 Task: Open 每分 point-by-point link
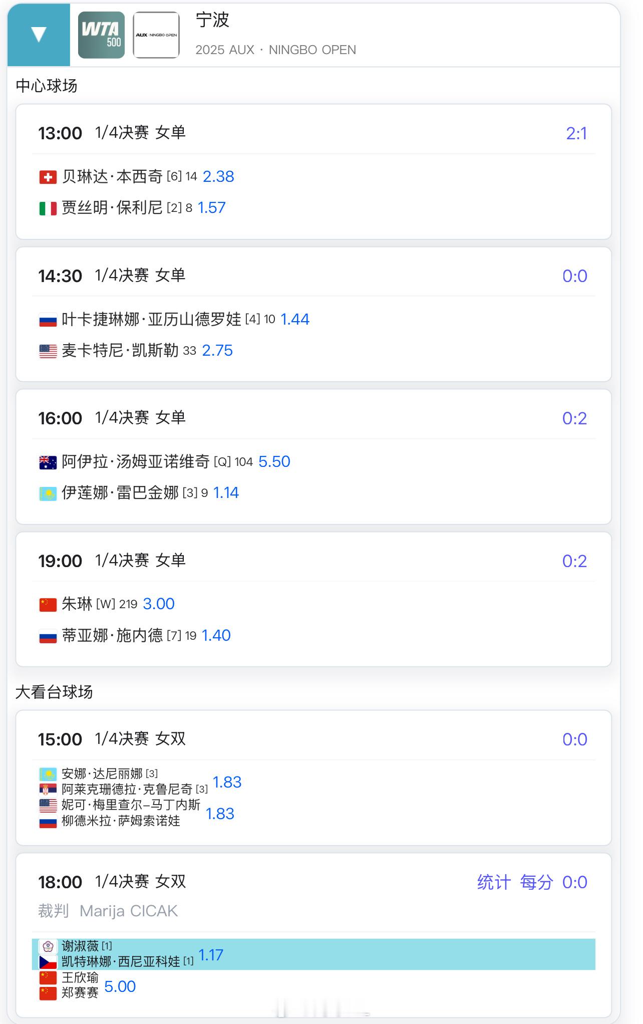click(x=536, y=882)
